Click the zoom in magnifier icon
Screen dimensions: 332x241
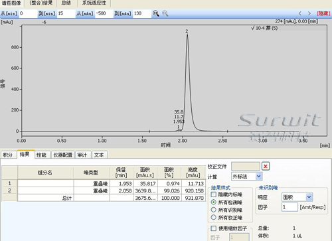156,13
